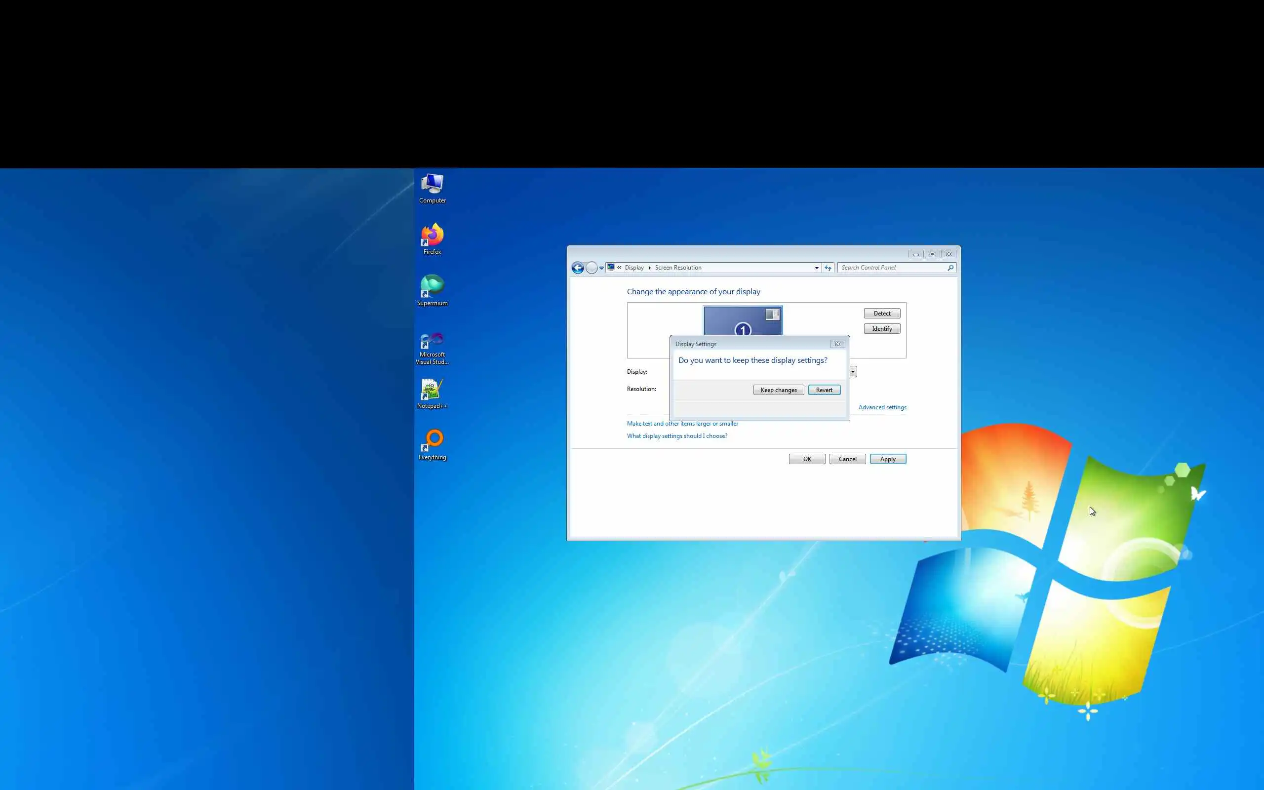The height and width of the screenshot is (790, 1264).
Task: Click the blue Back arrow button
Action: click(x=578, y=268)
